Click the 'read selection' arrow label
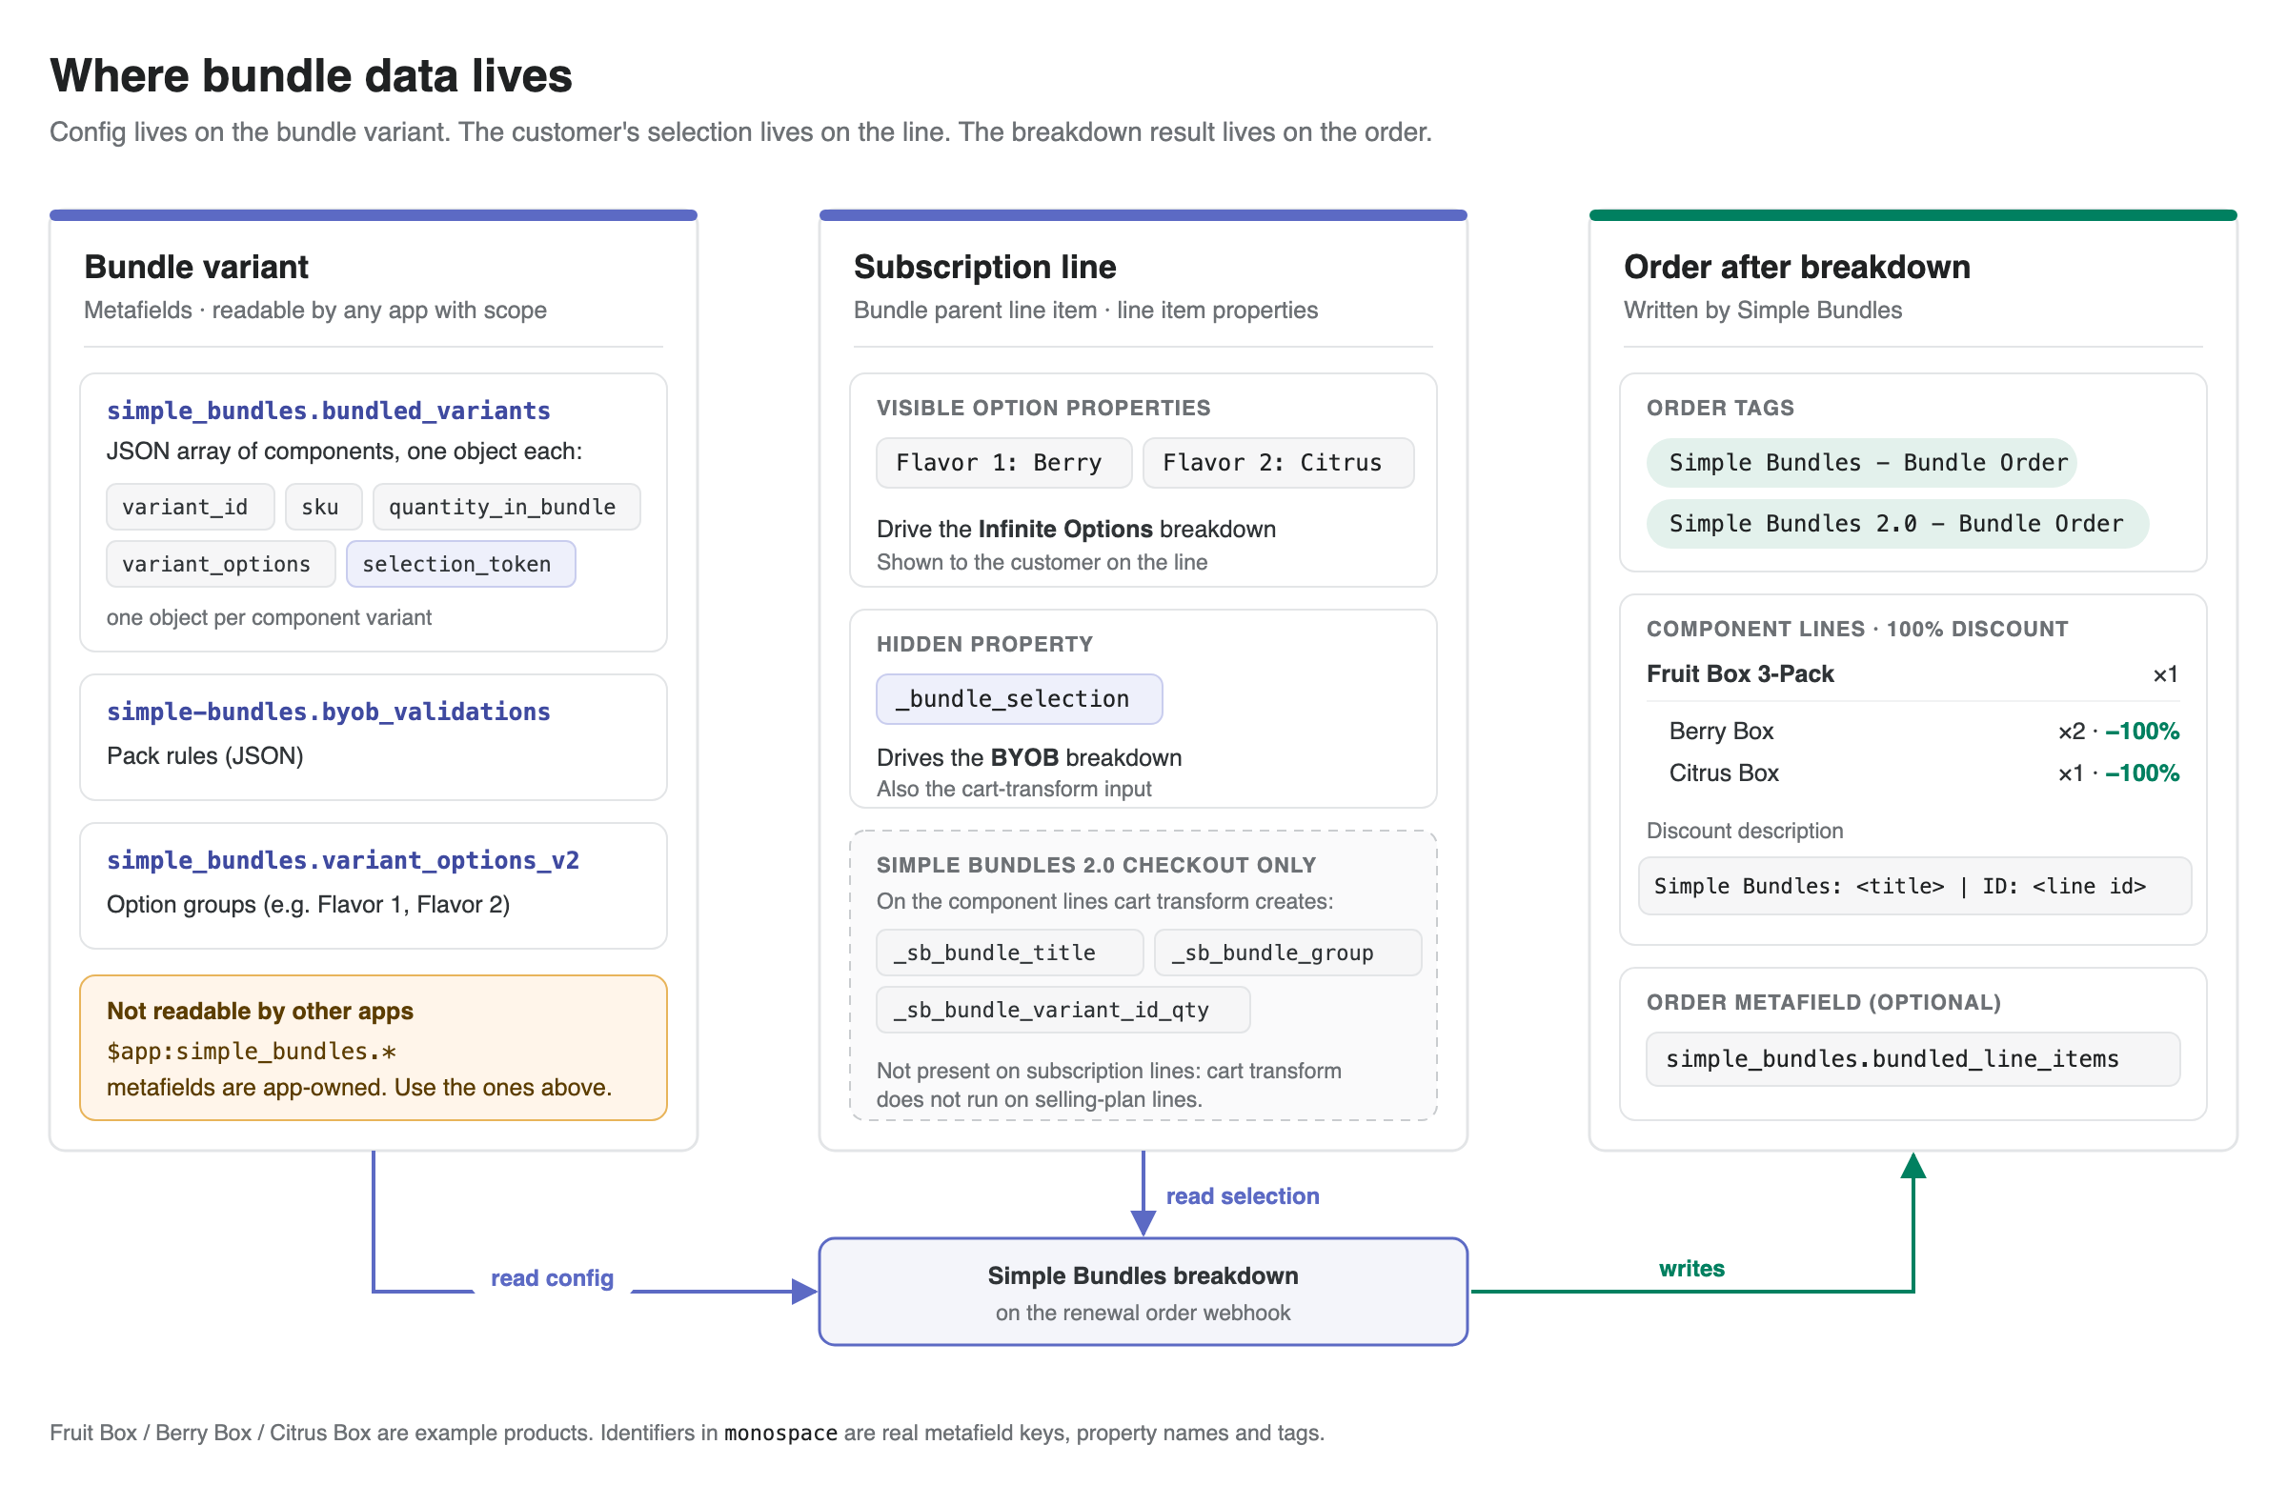2287x1505 pixels. tap(1243, 1196)
